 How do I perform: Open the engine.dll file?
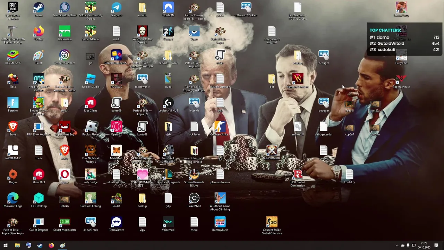298,129
